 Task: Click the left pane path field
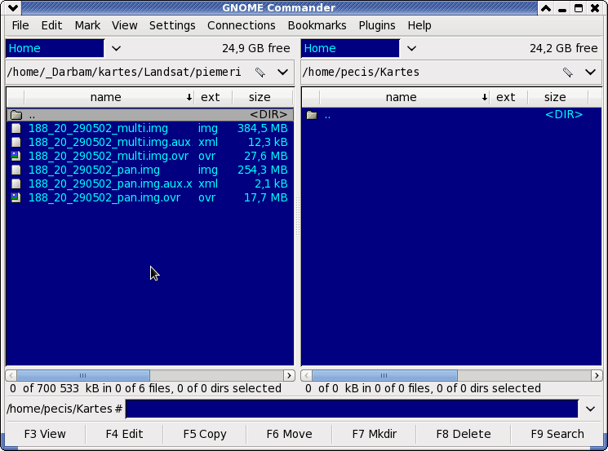[125, 72]
